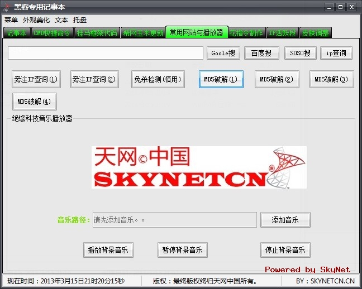This screenshot has width=362, height=289.
Task: Click the 百度搜 button
Action: click(x=261, y=53)
